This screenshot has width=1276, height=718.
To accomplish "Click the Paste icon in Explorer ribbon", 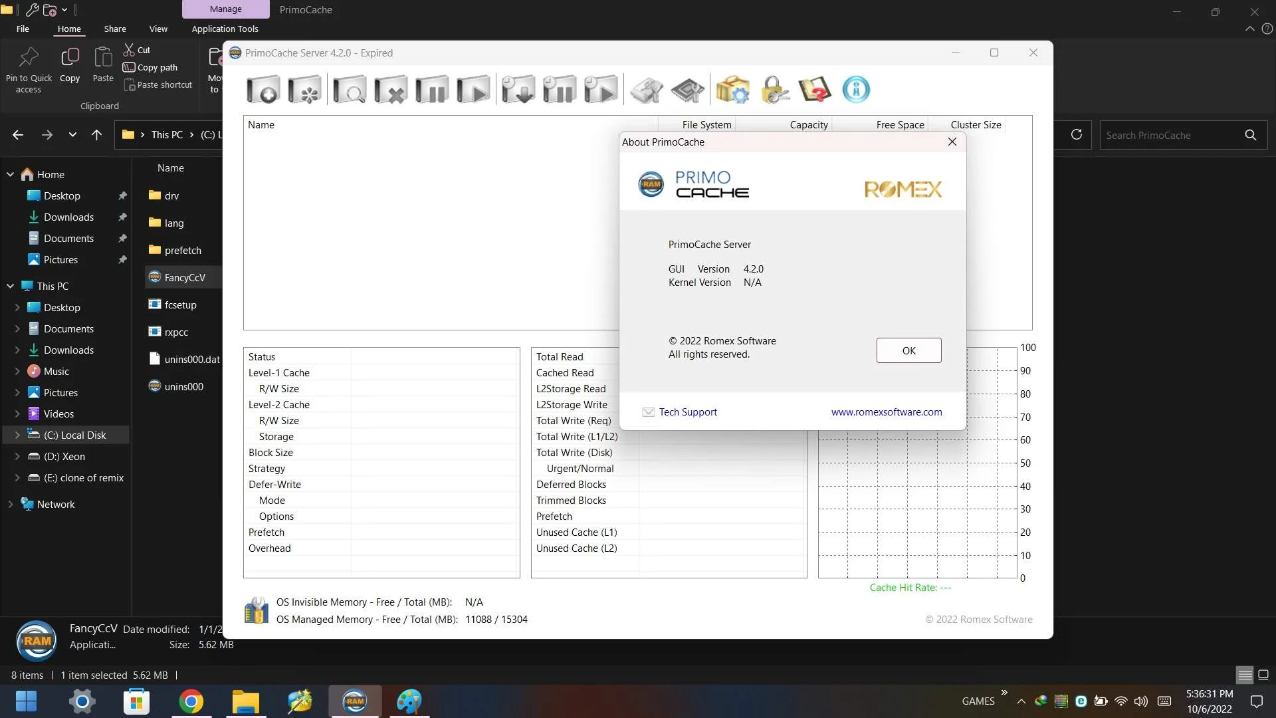I will click(103, 64).
